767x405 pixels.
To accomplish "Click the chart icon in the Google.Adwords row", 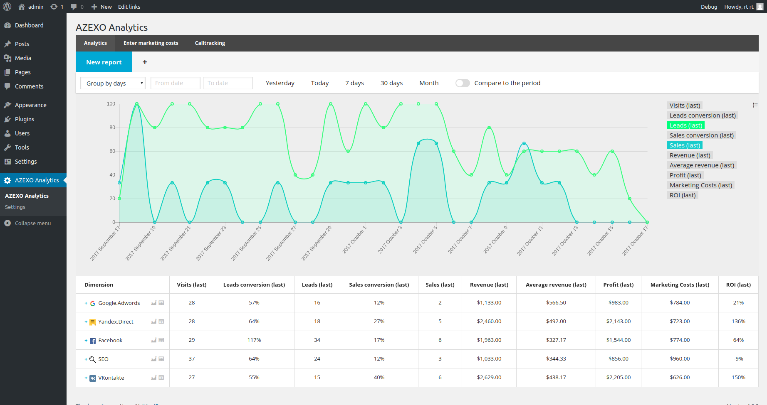I will 153,303.
